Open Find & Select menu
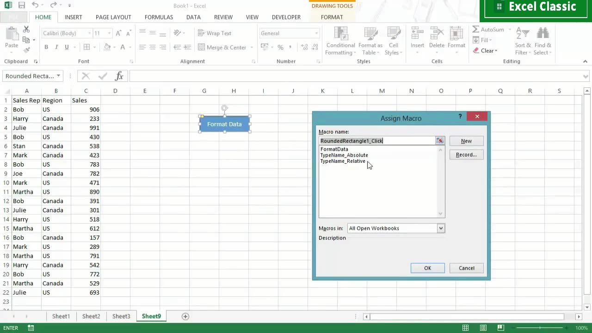The image size is (592, 333). point(543,41)
